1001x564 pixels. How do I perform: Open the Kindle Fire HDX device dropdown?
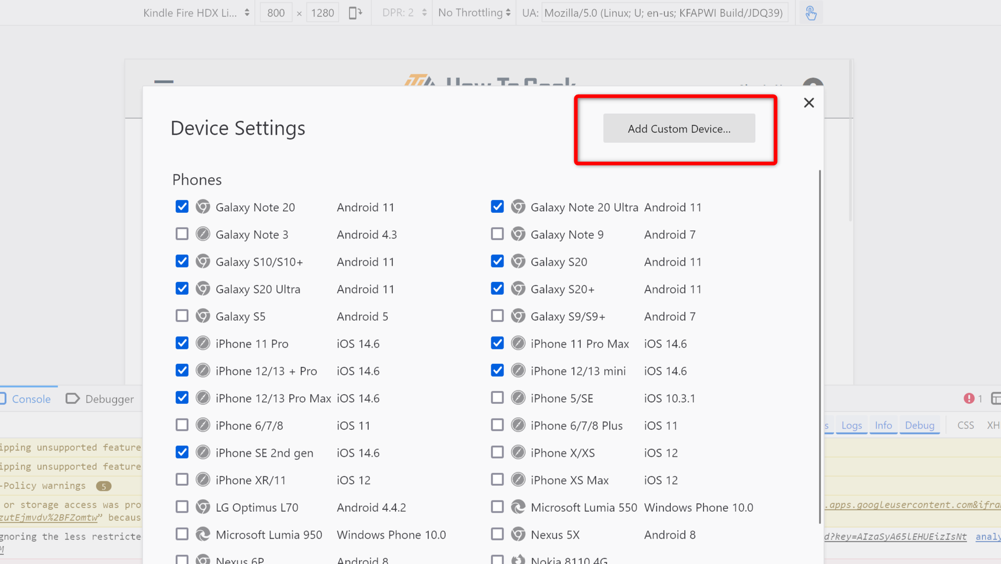pos(195,12)
